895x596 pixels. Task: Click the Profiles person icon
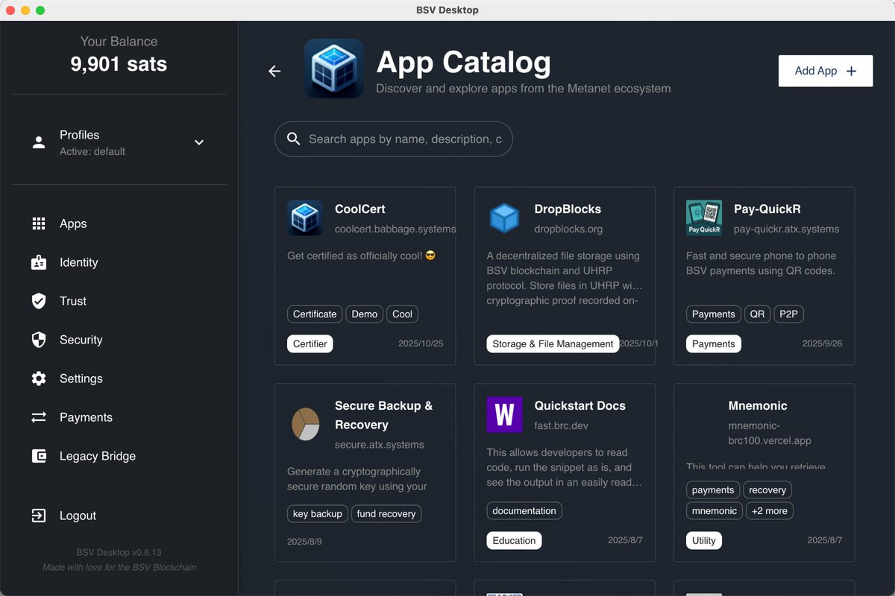point(39,142)
